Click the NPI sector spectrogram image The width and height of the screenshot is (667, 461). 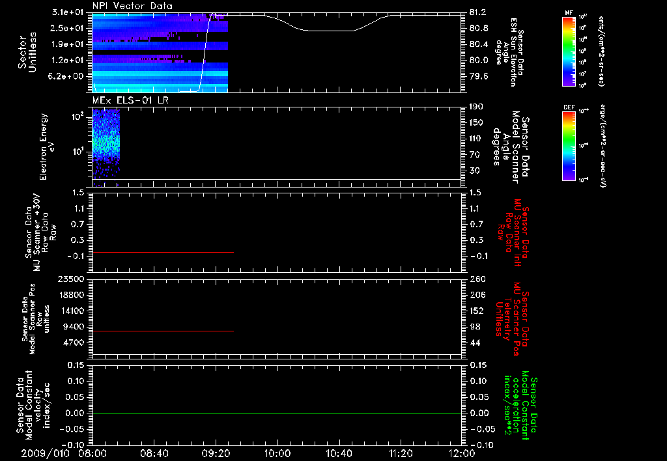[160, 53]
